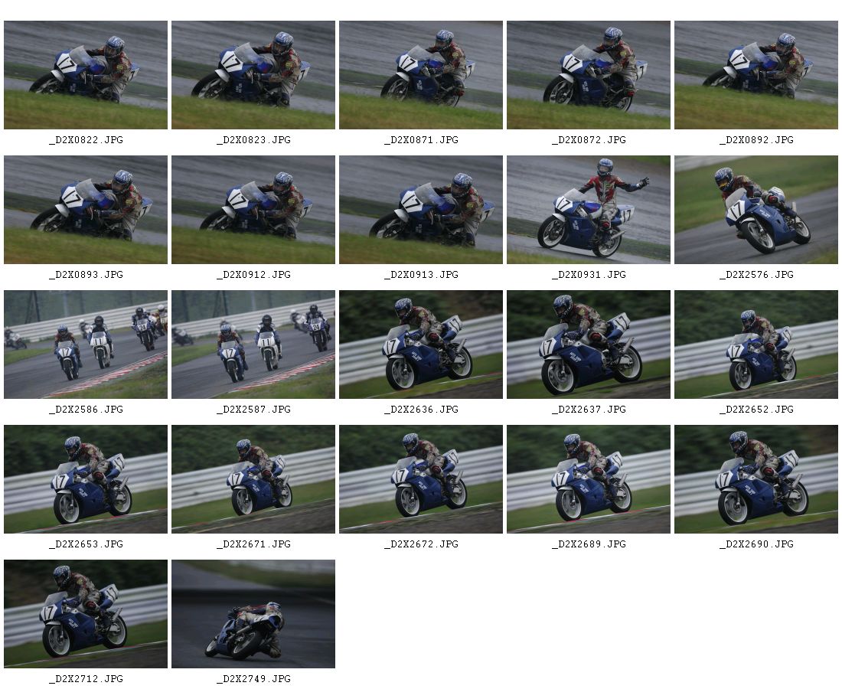
Task: Select the _D2X2576.JPG image
Action: coord(756,210)
